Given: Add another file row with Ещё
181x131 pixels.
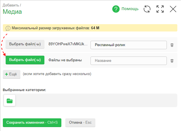Looking at the screenshot, I should click(12, 74).
